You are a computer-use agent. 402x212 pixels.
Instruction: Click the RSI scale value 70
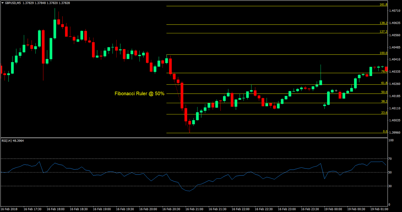[x=390, y=159]
